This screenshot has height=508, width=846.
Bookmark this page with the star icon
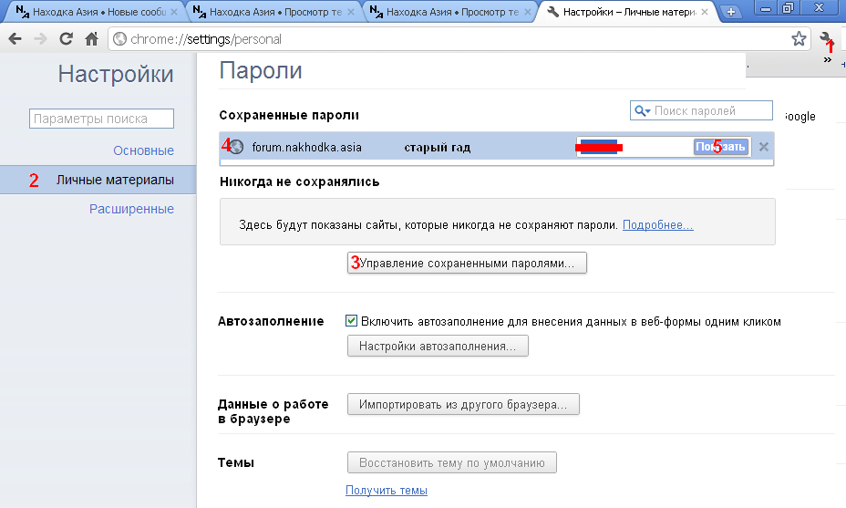click(799, 38)
